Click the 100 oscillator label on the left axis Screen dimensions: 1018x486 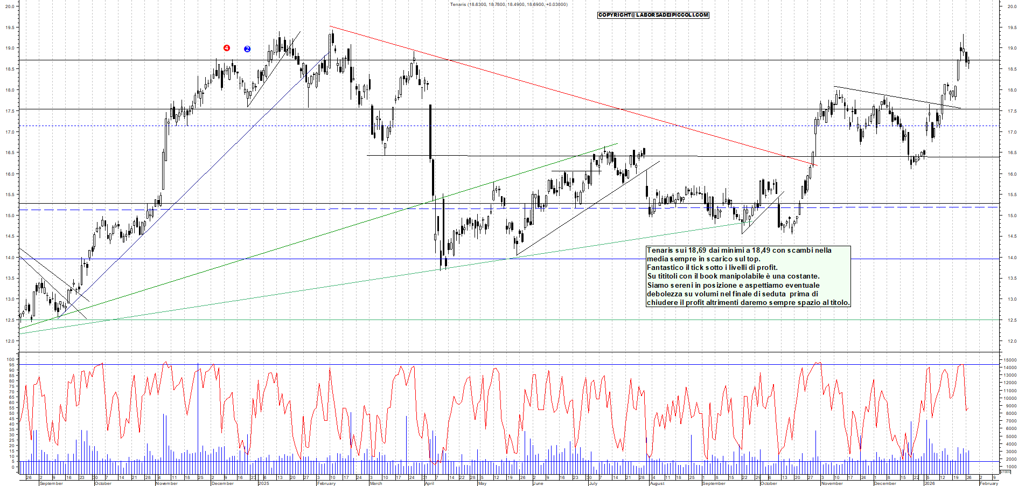(x=10, y=360)
